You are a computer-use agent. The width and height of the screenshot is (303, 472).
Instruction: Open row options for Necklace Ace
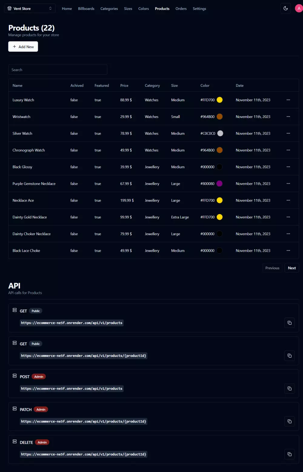pos(288,201)
